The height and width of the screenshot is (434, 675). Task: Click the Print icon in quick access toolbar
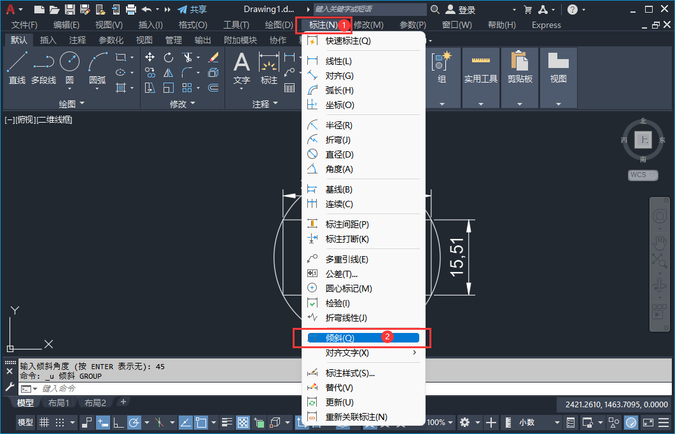pyautogui.click(x=131, y=10)
